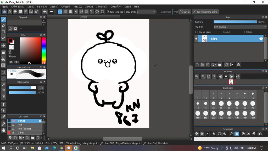The width and height of the screenshot is (268, 151).
Task: Open the Tệp(F) menu
Action: [x=5, y=7]
